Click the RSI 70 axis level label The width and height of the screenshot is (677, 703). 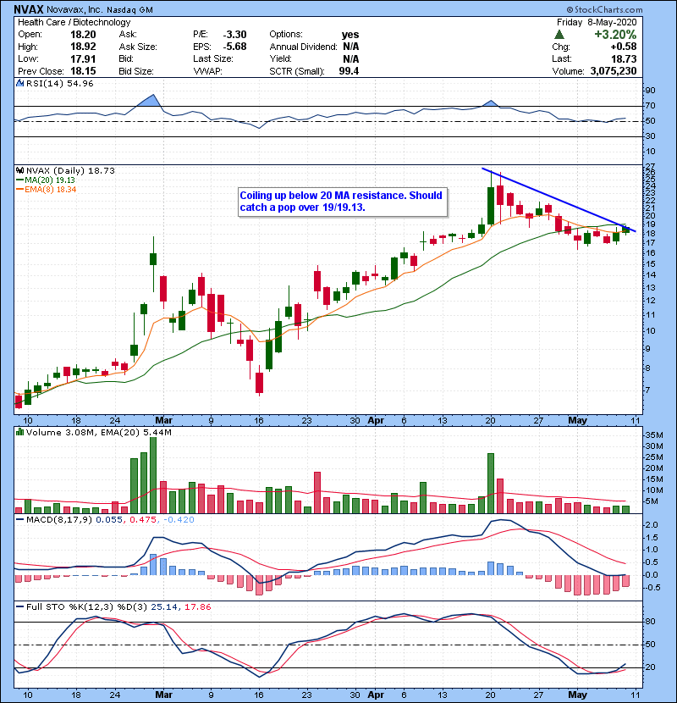pos(650,106)
